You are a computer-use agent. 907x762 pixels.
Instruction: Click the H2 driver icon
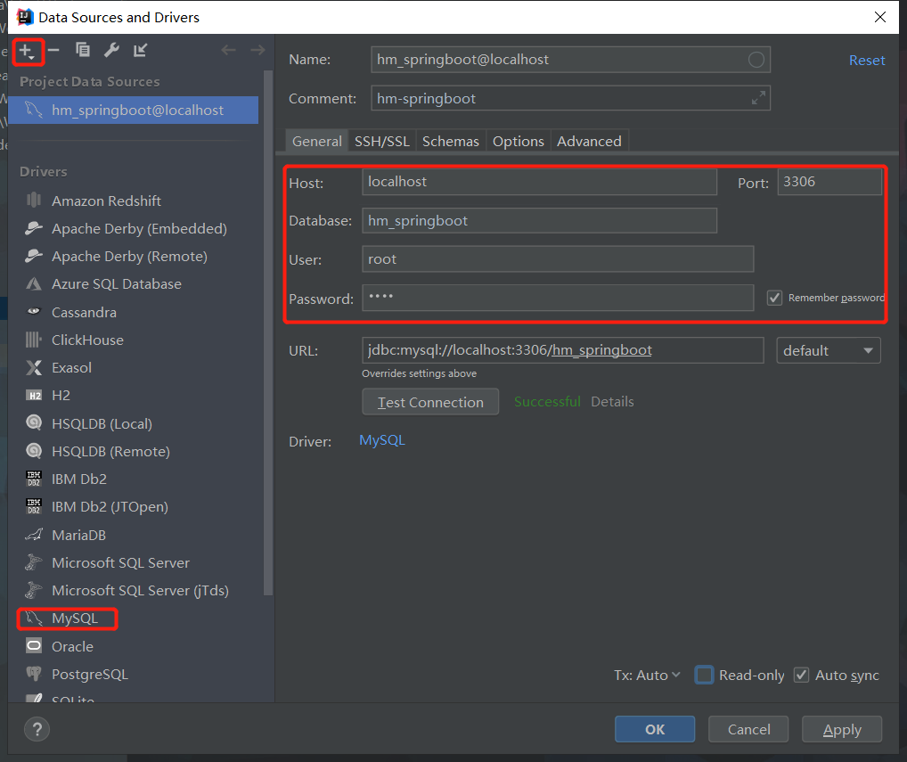pyautogui.click(x=34, y=395)
